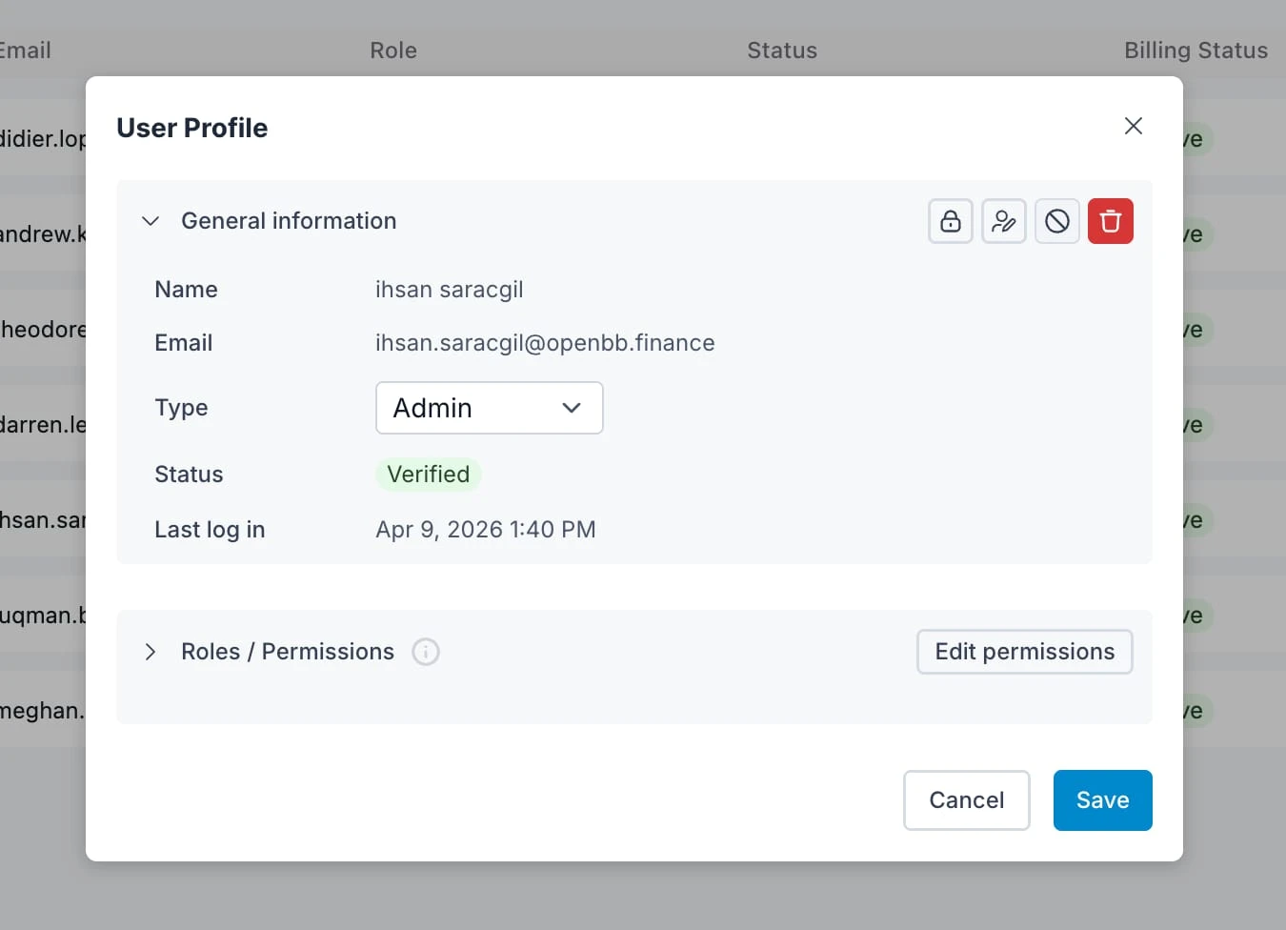Click the Status column header

click(781, 50)
